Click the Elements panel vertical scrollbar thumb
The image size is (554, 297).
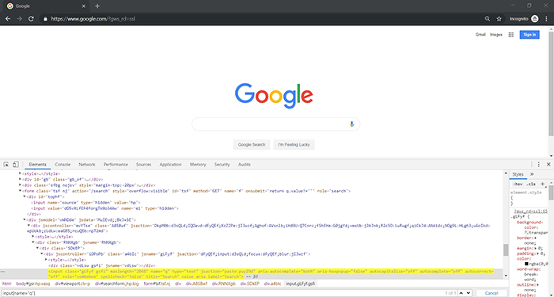(x=506, y=249)
